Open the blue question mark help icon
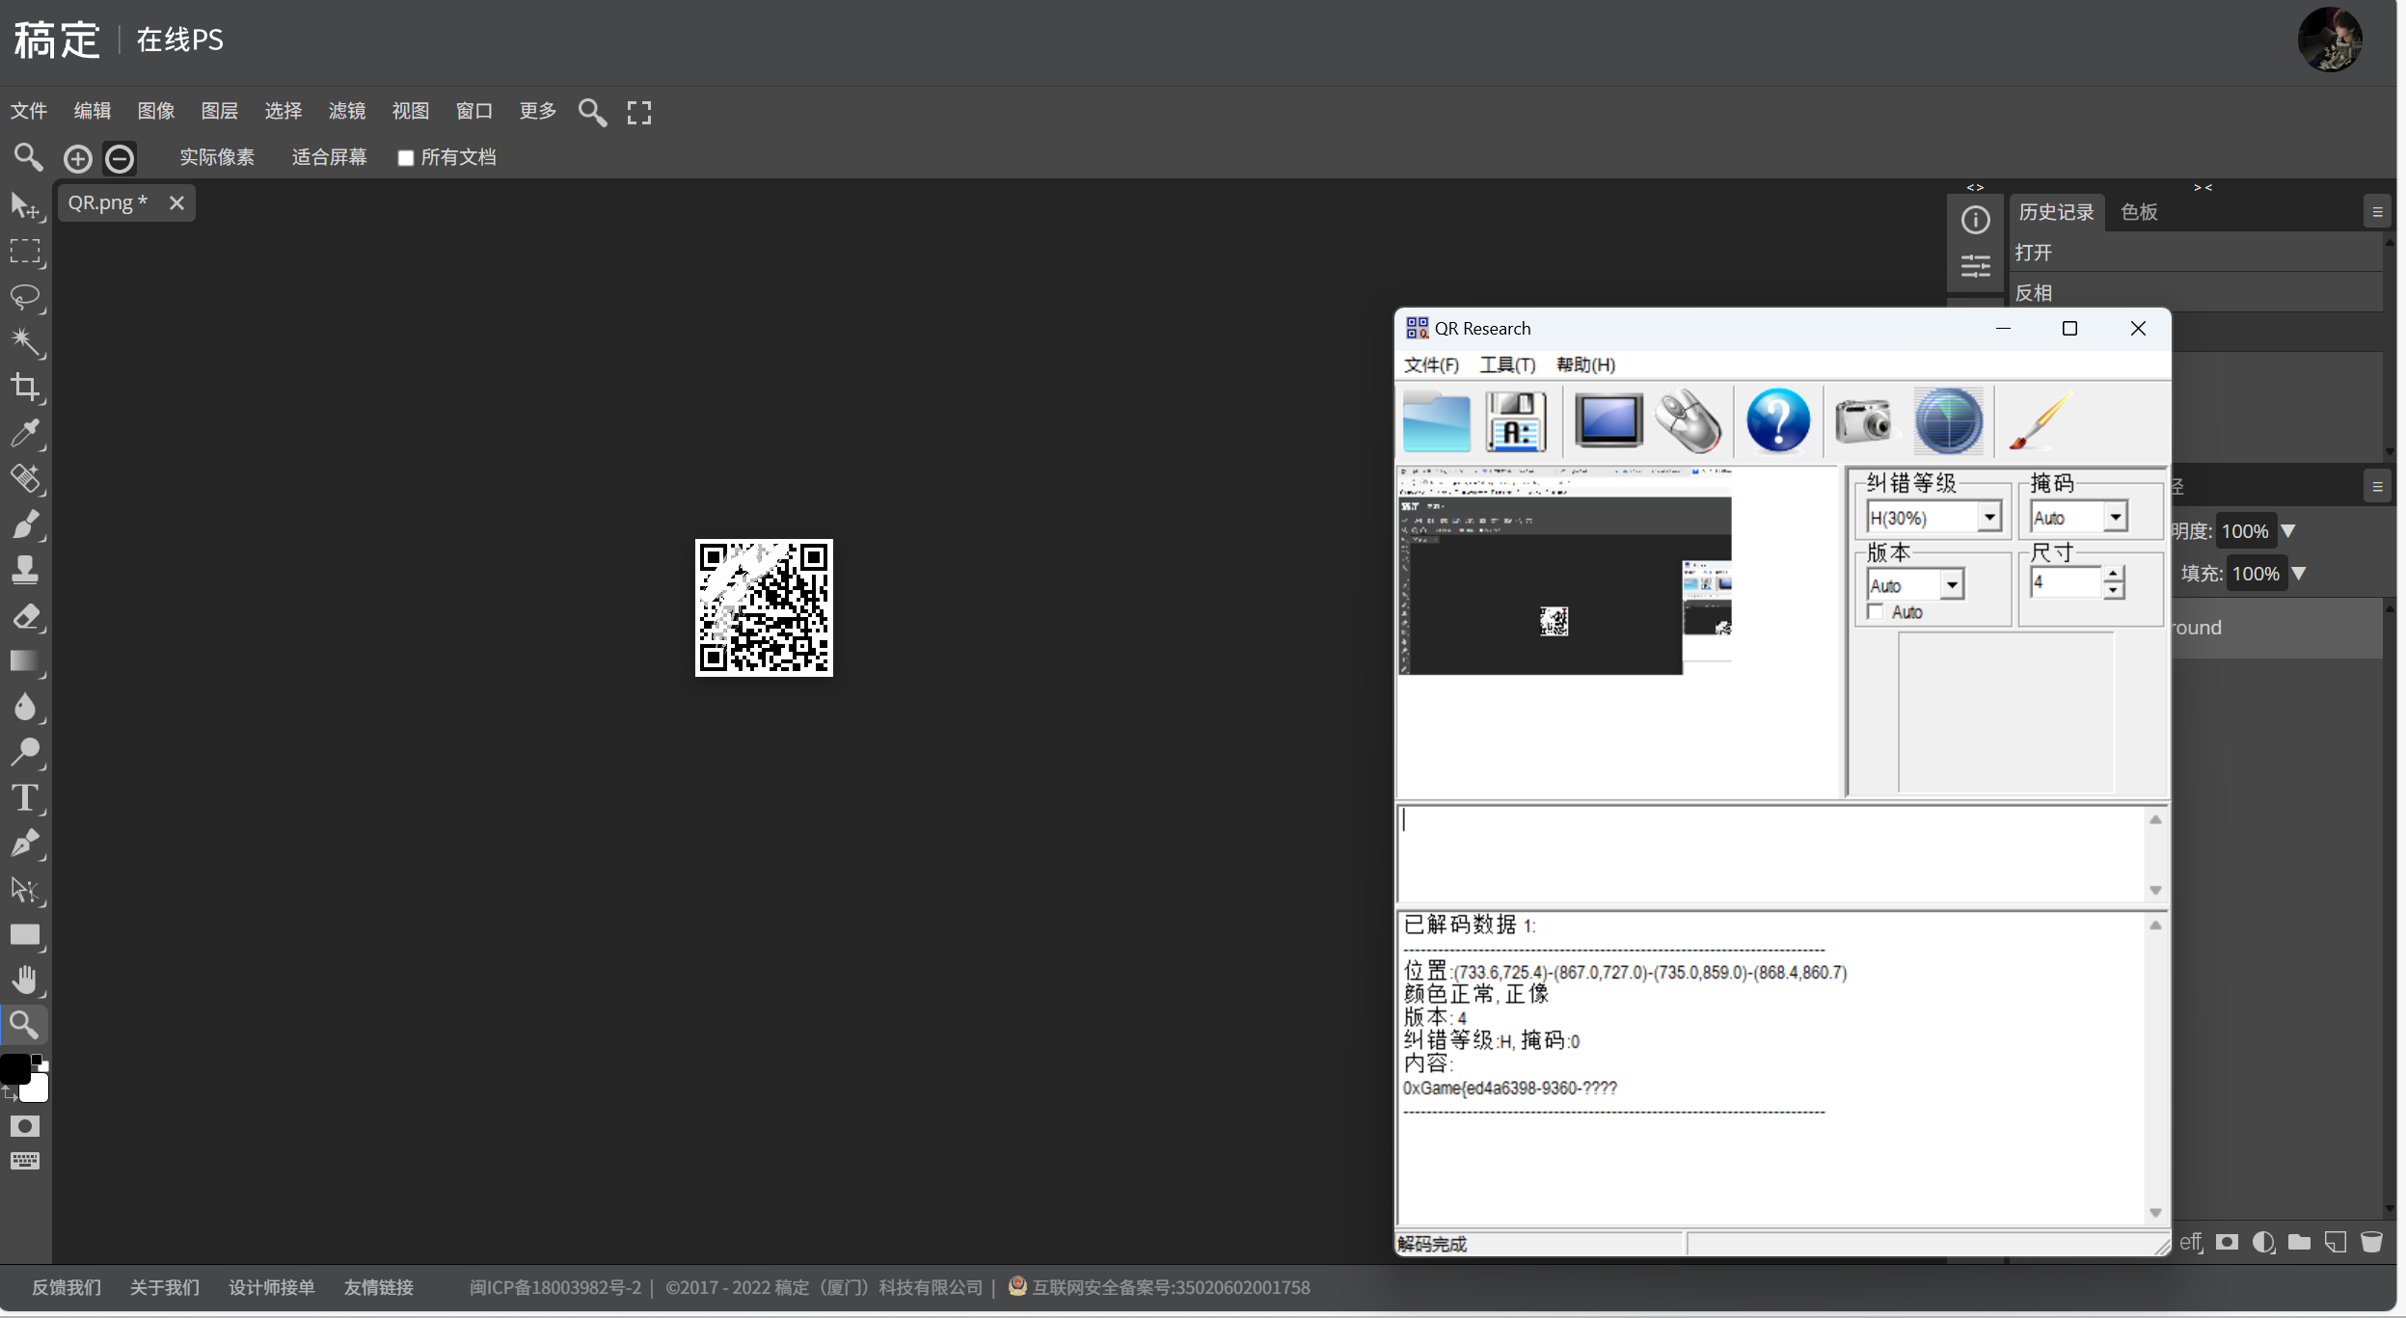 click(1778, 421)
